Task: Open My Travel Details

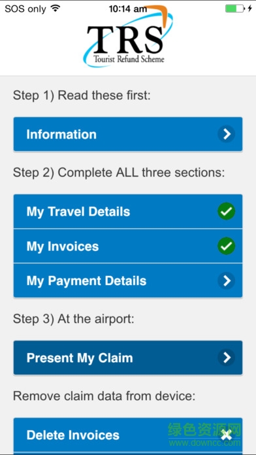Action: tap(128, 212)
